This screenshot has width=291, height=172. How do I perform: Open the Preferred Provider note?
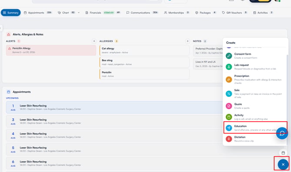(x=208, y=50)
